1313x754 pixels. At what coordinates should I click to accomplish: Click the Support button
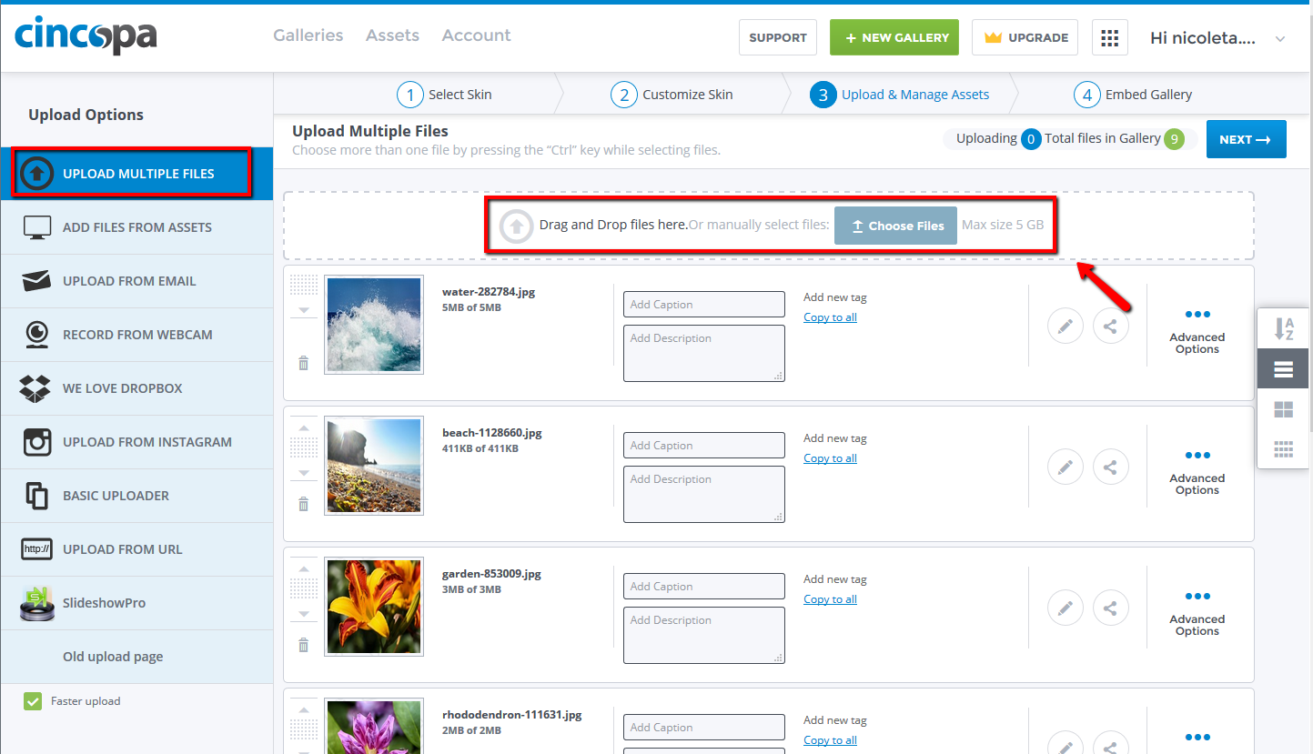(x=778, y=37)
